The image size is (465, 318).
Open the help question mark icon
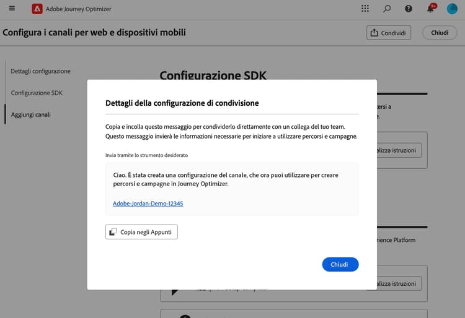409,9
